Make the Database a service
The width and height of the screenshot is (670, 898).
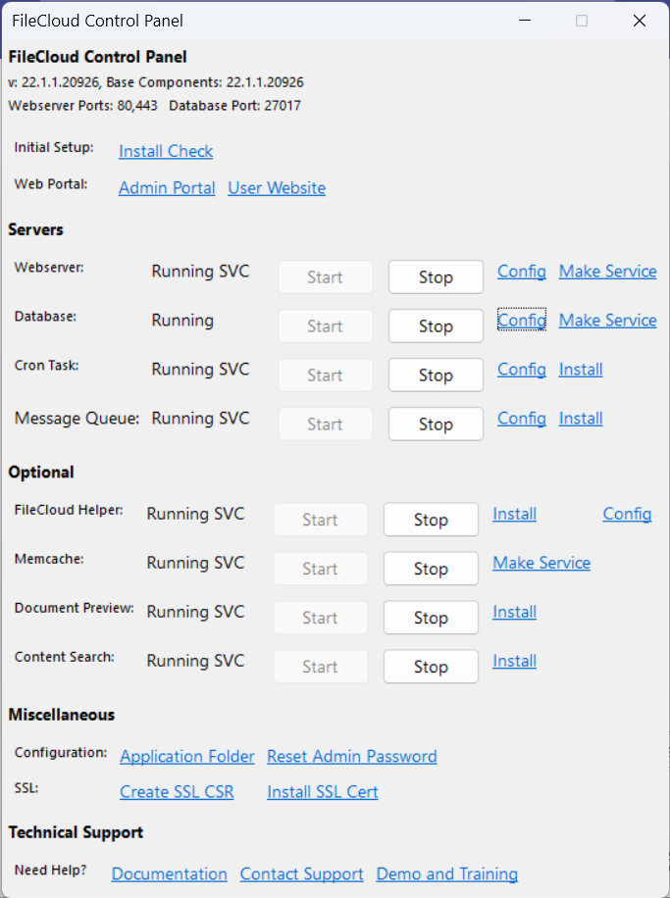click(x=607, y=320)
